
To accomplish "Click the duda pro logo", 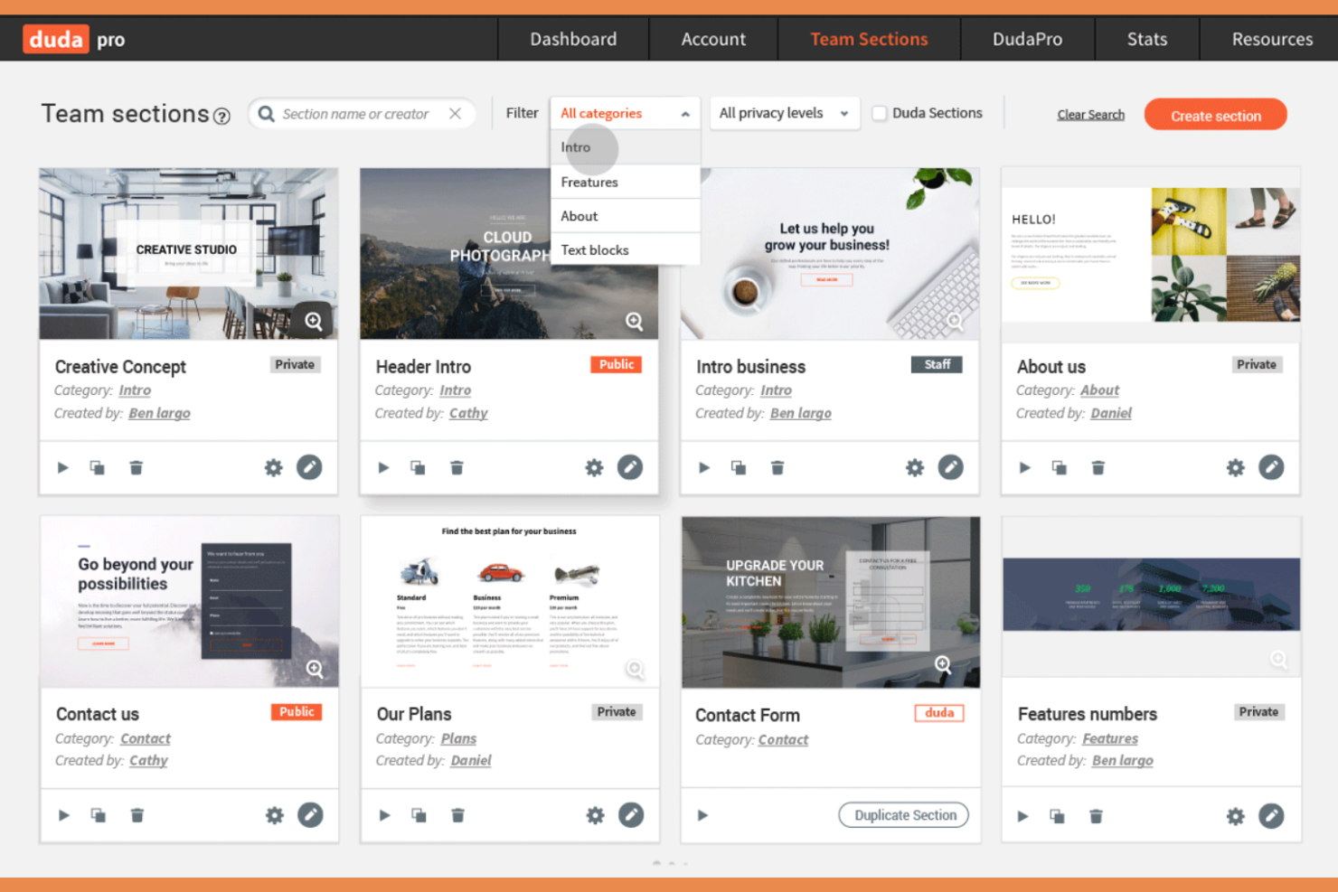I will click(75, 39).
